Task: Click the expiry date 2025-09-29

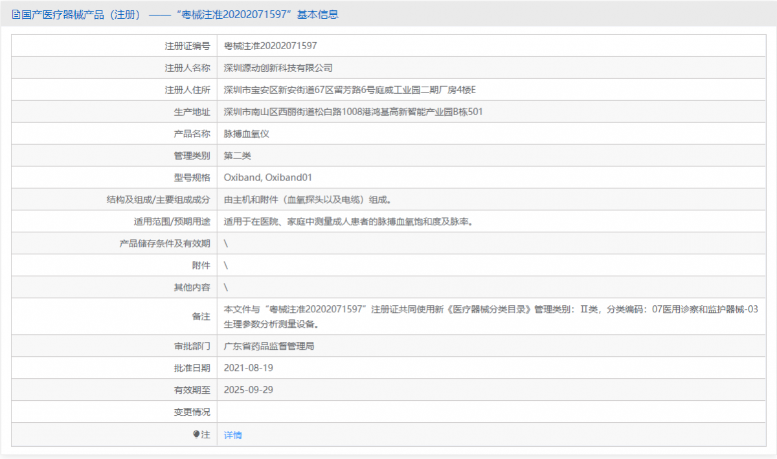Action: [x=247, y=389]
